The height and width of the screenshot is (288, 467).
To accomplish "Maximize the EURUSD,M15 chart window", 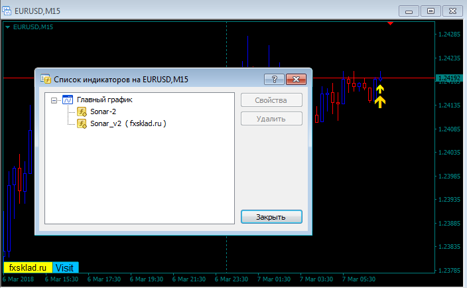I will point(431,11).
